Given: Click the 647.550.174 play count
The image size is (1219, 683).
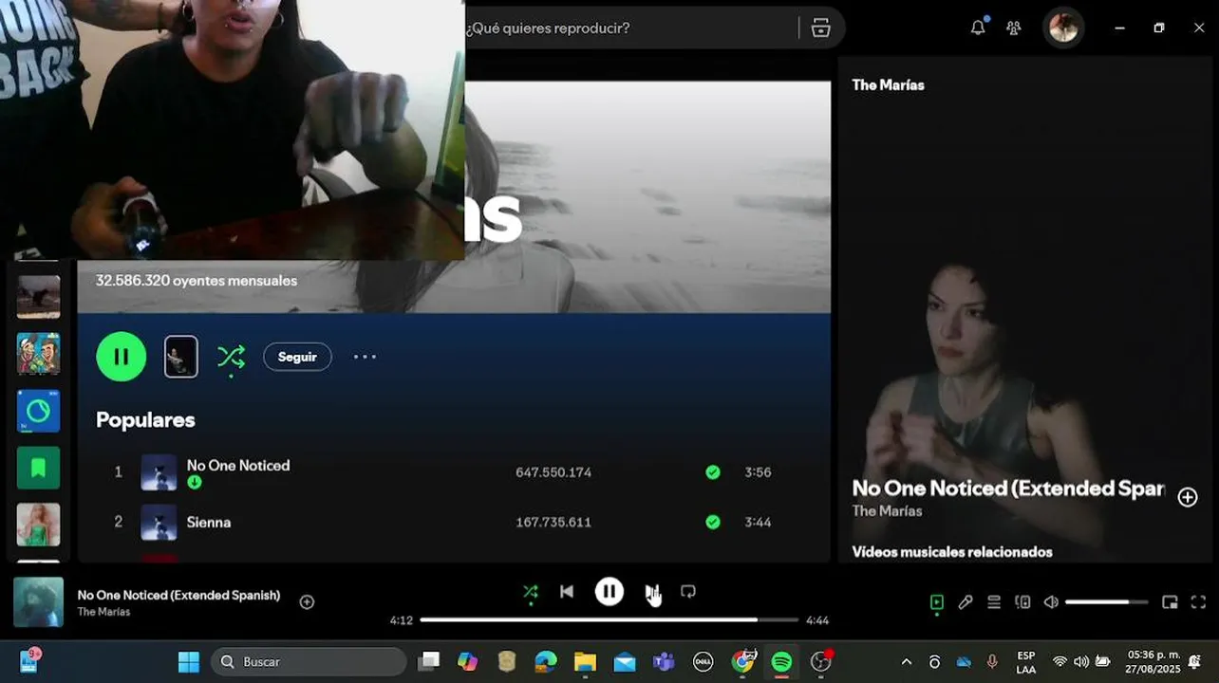Looking at the screenshot, I should 553,471.
